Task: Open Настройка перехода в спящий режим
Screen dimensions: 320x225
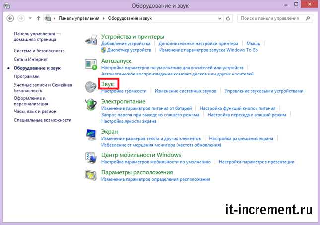Action: point(247,115)
